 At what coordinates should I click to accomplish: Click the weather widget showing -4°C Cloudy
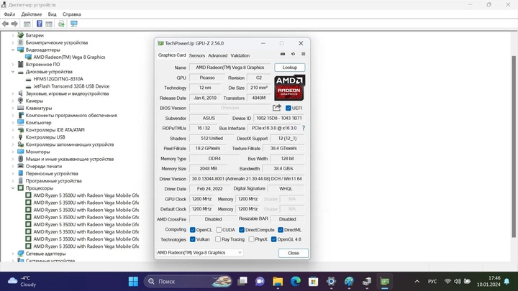(22, 282)
